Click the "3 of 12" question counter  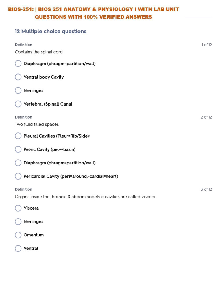click(x=206, y=190)
